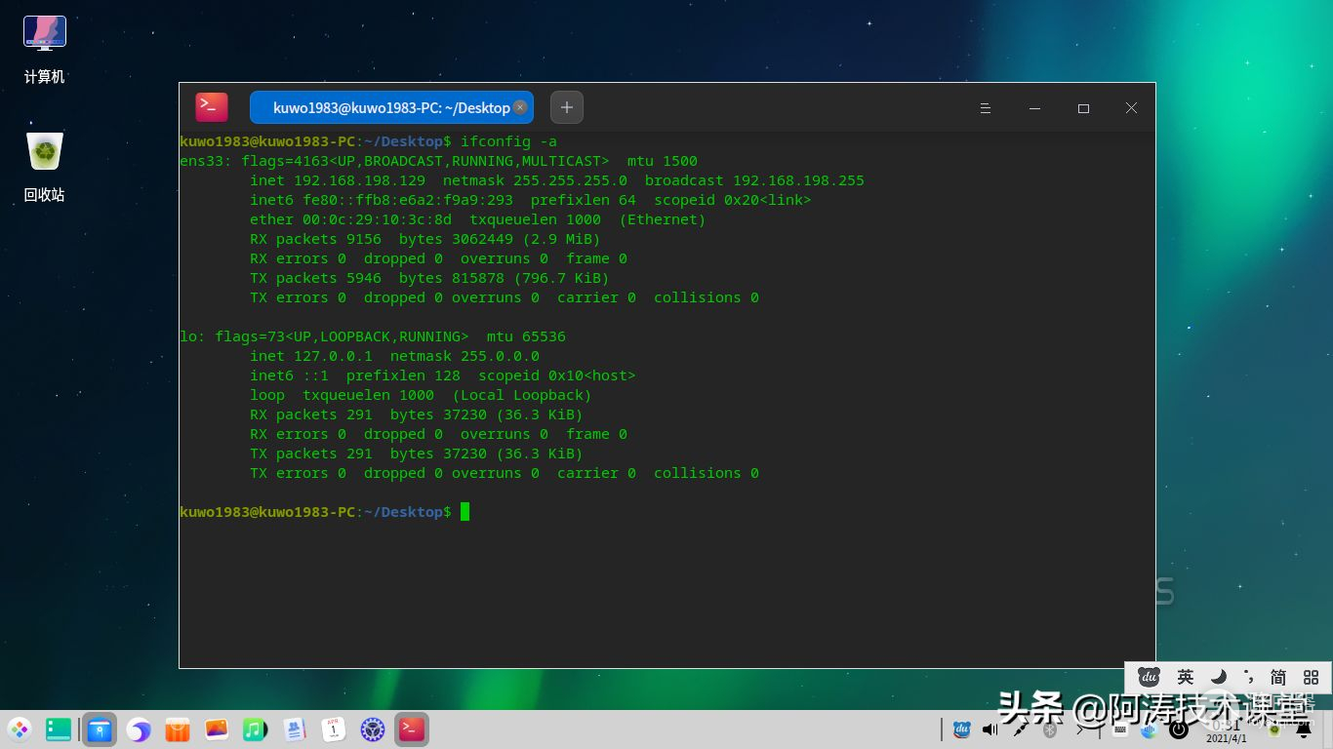Add a new terminal tab
1333x749 pixels.
pos(567,107)
